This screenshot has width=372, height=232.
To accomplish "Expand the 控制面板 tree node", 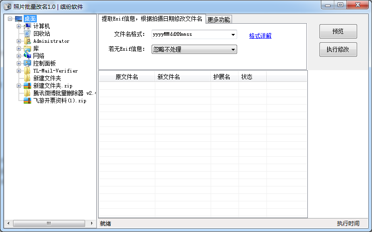I will coord(19,63).
